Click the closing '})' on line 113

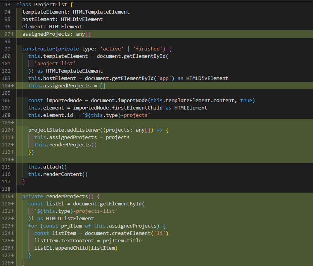click(x=31, y=153)
